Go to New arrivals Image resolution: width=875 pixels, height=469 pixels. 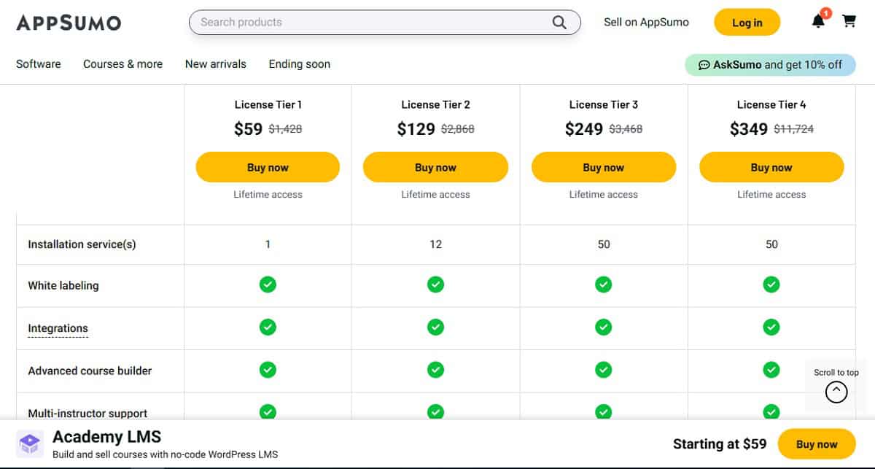tap(216, 64)
